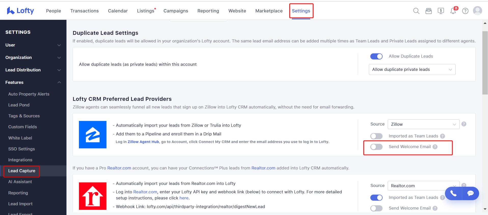Open the search magnifier icon
The width and height of the screenshot is (488, 215).
point(416,11)
